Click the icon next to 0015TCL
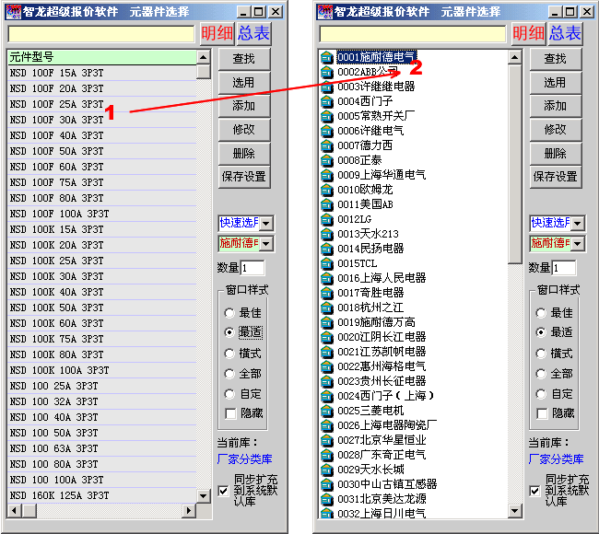 coord(327,263)
